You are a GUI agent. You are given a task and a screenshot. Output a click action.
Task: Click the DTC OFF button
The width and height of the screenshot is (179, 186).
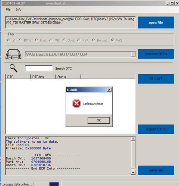[156, 79]
